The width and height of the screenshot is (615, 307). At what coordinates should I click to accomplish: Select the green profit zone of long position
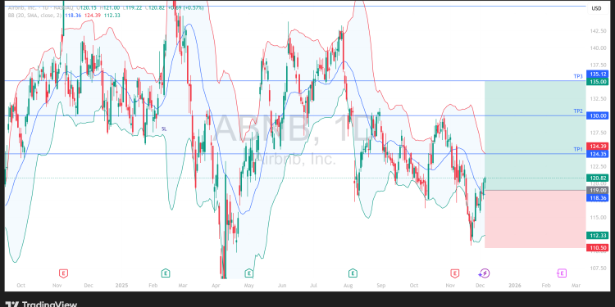pos(535,135)
